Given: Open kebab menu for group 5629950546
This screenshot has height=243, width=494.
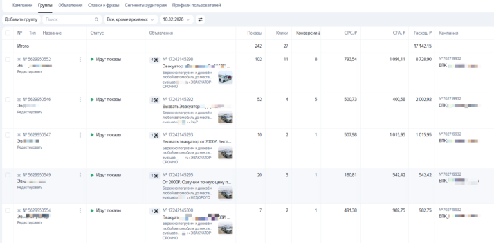Looking at the screenshot, I should [x=80, y=100].
